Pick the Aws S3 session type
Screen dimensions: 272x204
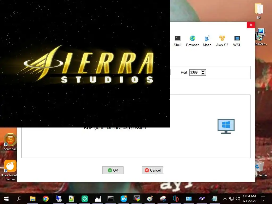click(x=222, y=41)
